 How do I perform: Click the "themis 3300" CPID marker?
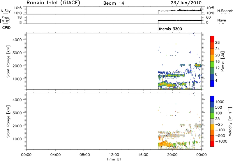(x=170, y=29)
